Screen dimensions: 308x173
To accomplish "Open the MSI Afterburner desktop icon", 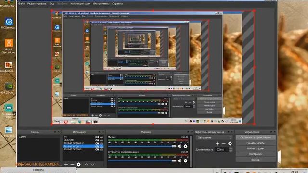I will point(8,4).
